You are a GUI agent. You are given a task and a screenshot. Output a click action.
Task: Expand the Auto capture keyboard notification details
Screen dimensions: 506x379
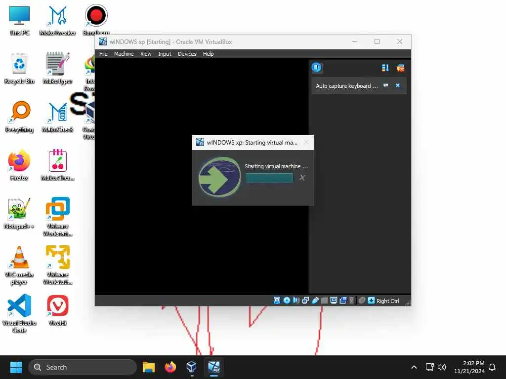(385, 85)
